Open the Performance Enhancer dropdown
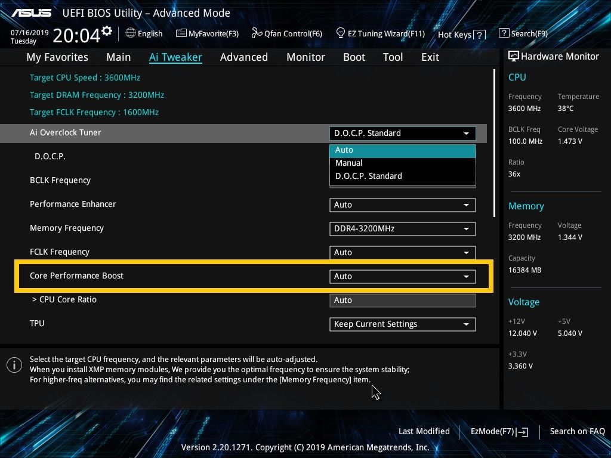 403,205
